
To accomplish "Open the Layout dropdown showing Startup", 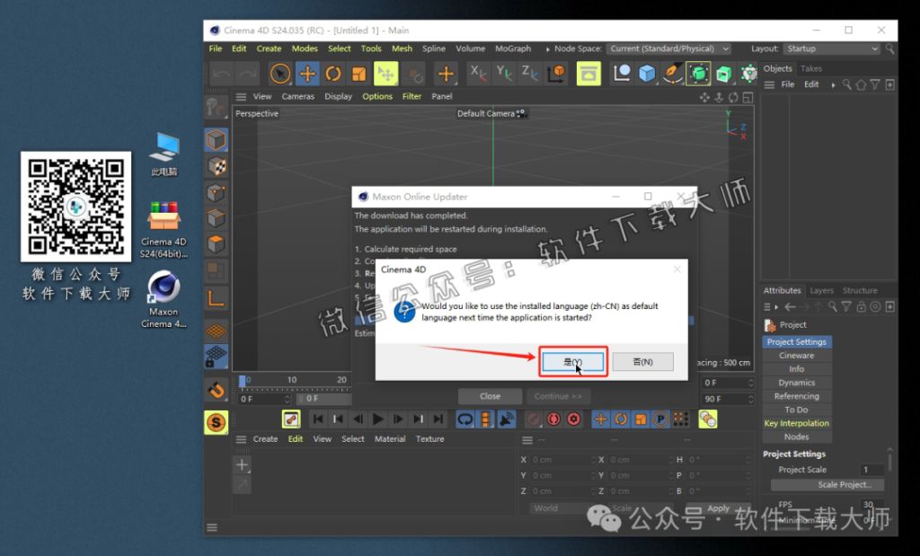I will pos(831,49).
